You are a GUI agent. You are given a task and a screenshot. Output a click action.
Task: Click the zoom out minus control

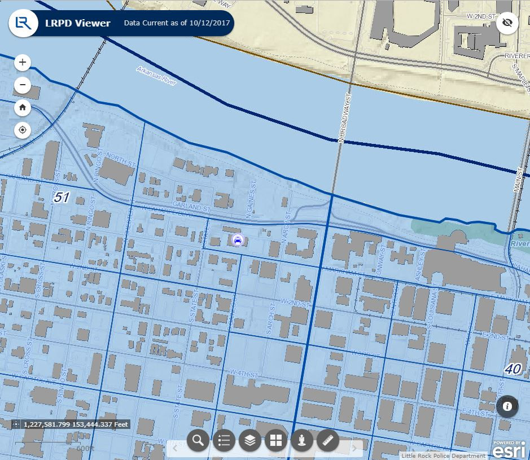click(22, 85)
